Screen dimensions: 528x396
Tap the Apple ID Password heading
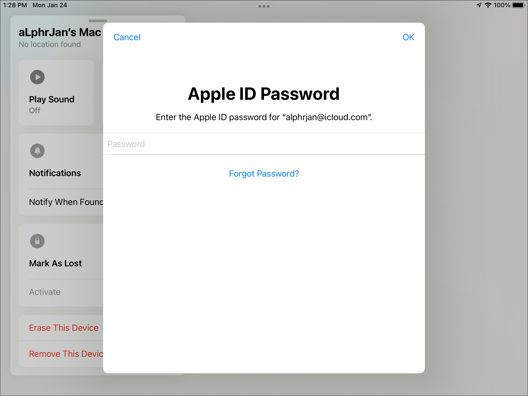point(264,94)
